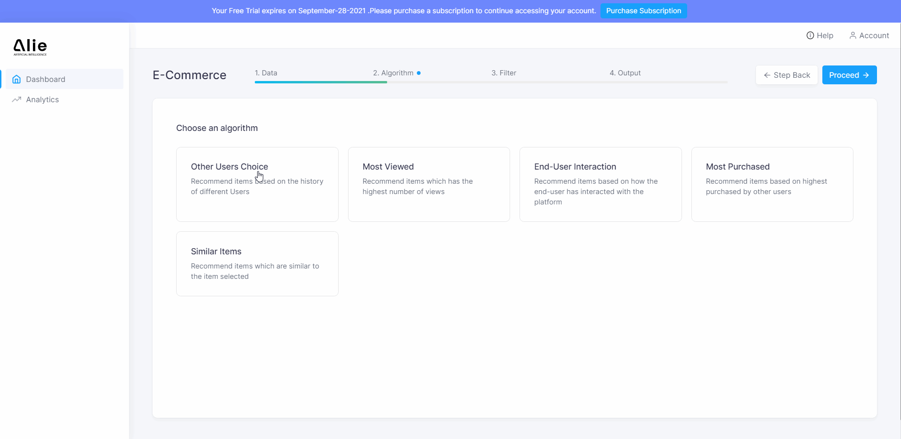This screenshot has height=439, width=901.
Task: Select the Most Purchased algorithm card
Action: 772,184
